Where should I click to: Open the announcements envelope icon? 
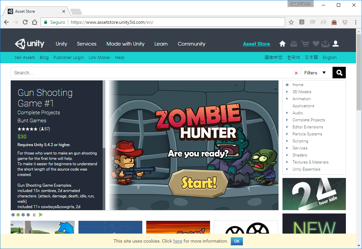[x=325, y=44]
